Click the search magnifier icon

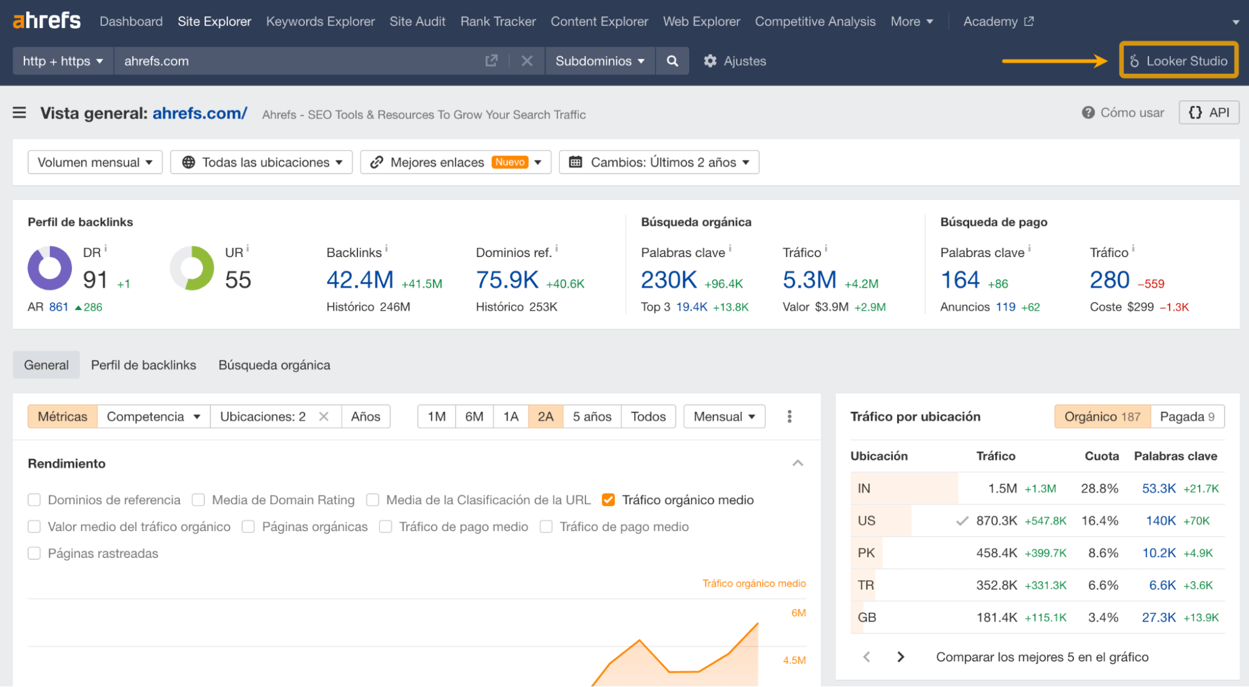coord(672,61)
